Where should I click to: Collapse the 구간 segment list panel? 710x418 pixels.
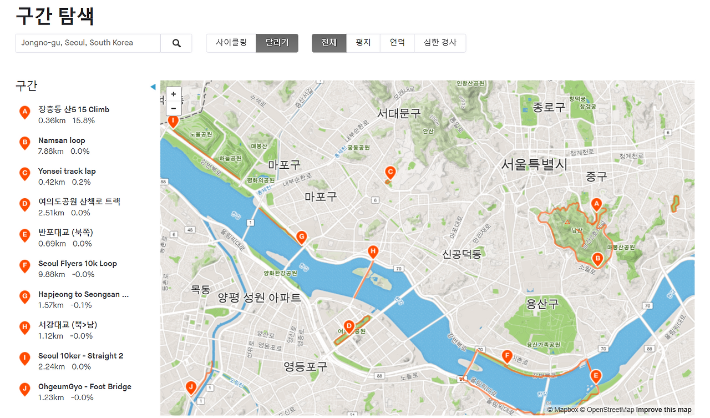click(153, 86)
